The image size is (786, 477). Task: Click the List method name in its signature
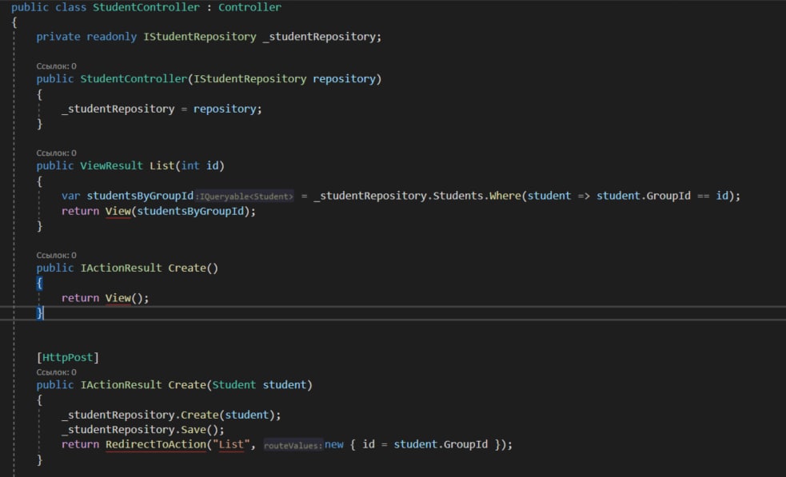[x=162, y=165]
